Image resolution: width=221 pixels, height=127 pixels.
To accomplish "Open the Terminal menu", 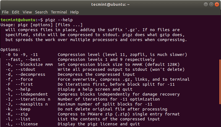I will (59, 12).
